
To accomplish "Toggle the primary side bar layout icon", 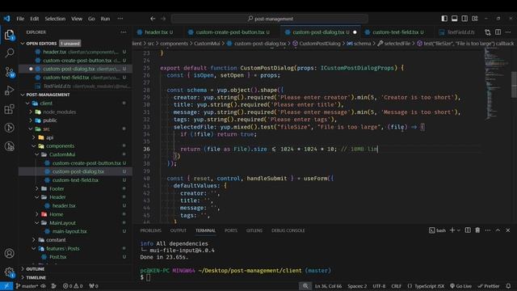I will click(444, 19).
